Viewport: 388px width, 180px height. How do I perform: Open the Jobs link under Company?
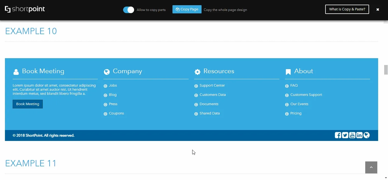tap(113, 85)
